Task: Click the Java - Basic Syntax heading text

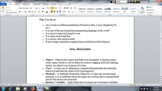Action: click(x=80, y=49)
